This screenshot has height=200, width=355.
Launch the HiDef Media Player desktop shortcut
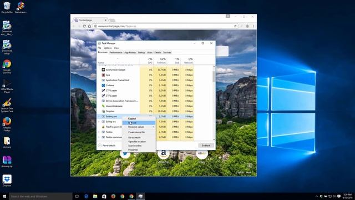[7, 86]
